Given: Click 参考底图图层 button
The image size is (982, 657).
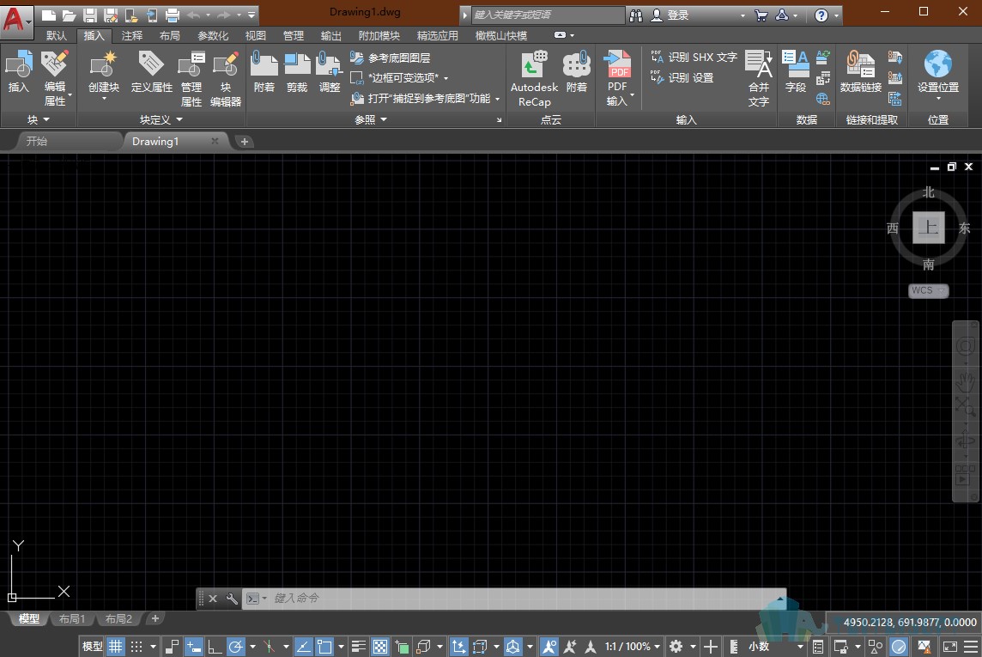Looking at the screenshot, I should point(391,58).
